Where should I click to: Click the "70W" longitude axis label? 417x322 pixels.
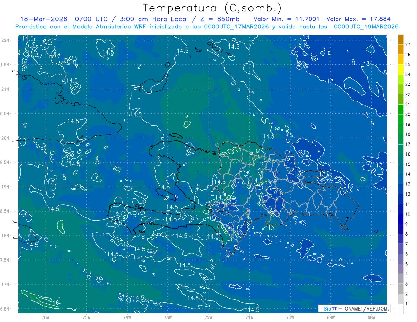290,317
